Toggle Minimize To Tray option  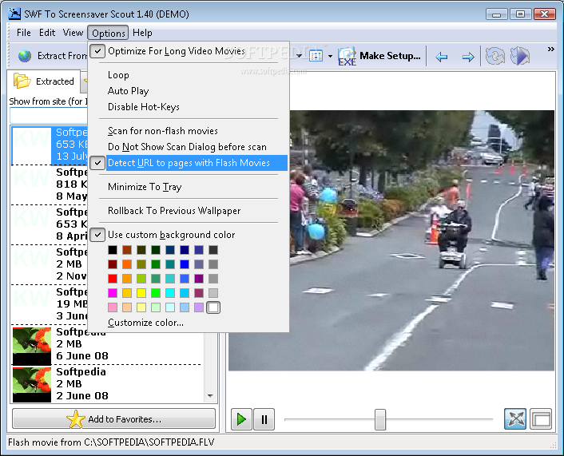pyautogui.click(x=189, y=187)
